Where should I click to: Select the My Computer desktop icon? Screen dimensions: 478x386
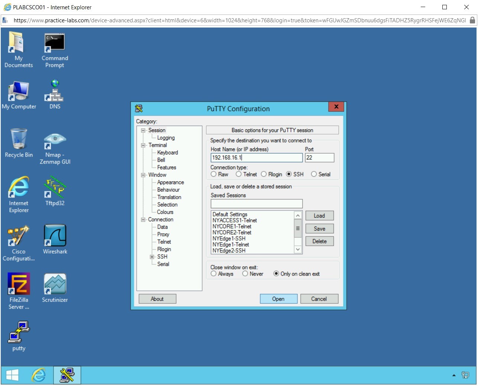tap(19, 96)
